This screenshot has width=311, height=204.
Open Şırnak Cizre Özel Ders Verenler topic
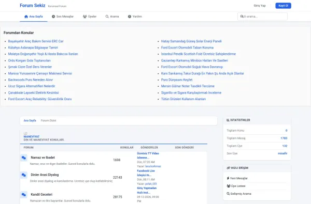[x=30, y=67]
